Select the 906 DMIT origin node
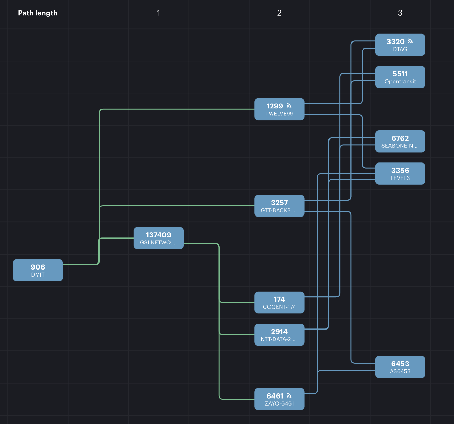Image resolution: width=454 pixels, height=424 pixels. [38, 270]
